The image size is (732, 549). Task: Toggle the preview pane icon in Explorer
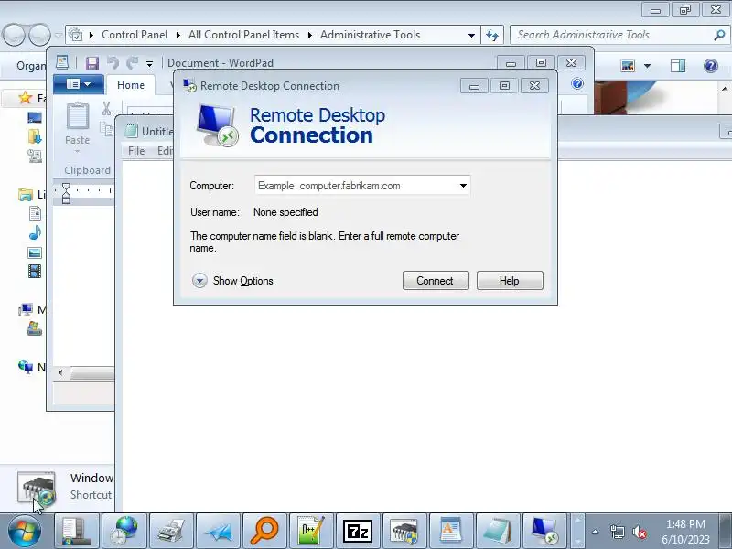pos(678,66)
